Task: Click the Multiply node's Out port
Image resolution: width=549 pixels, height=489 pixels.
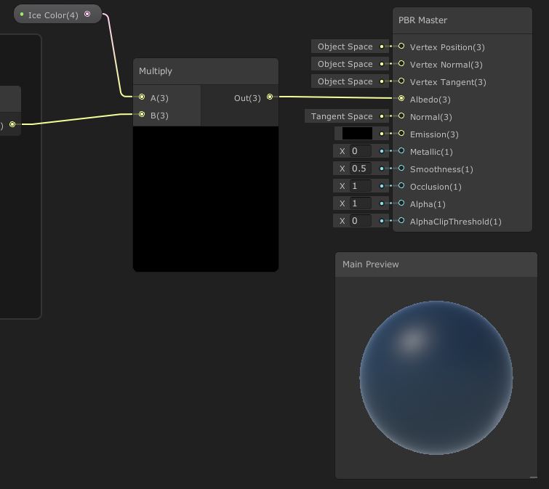Action: (270, 97)
